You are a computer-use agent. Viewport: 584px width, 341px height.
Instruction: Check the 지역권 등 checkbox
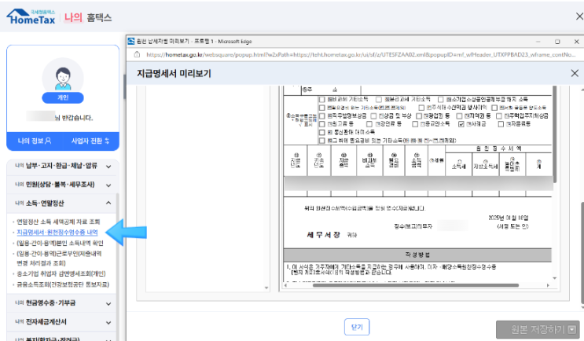pyautogui.click(x=459, y=116)
